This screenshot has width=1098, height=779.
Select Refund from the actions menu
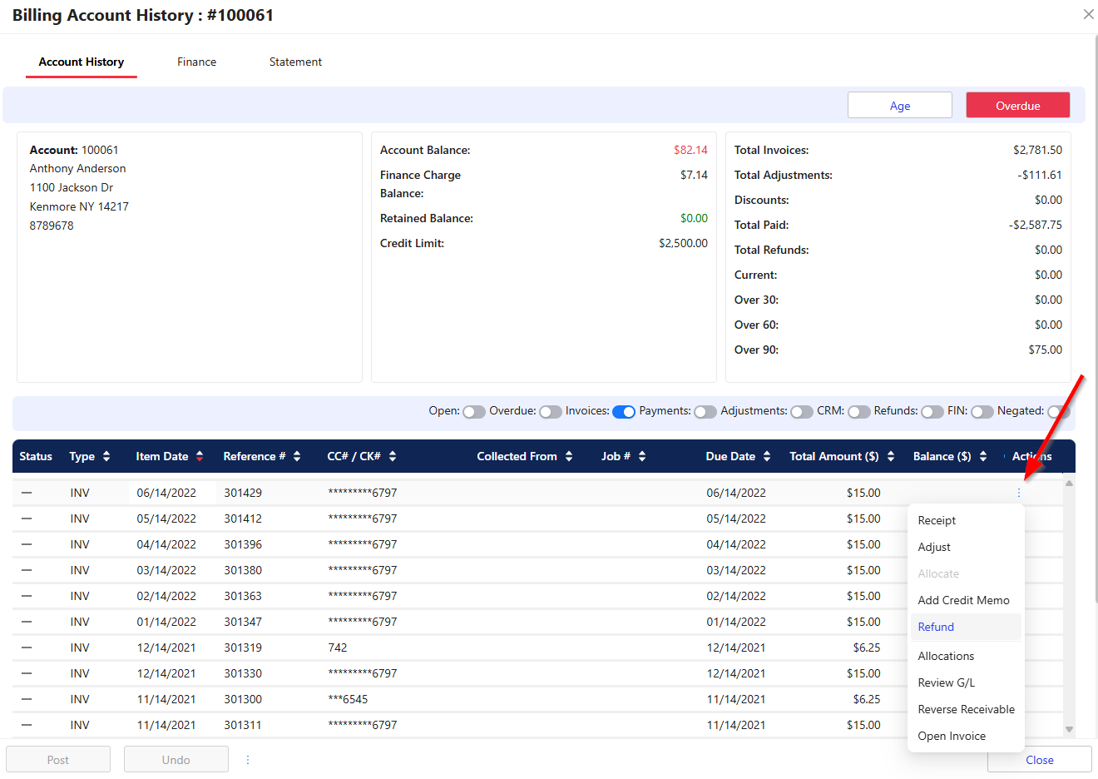(x=966, y=627)
